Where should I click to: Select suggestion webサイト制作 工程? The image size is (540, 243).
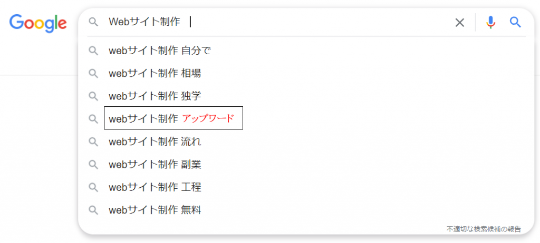click(155, 187)
